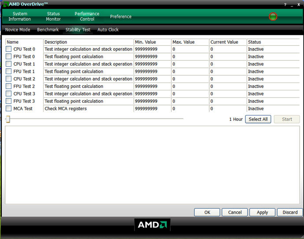Click the Max. Value column header
The image size is (304, 239).
(190, 42)
